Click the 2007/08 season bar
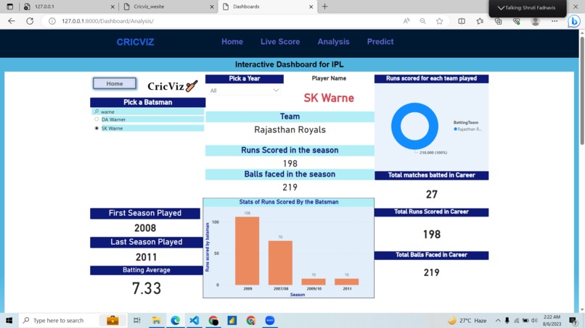Image resolution: width=585 pixels, height=328 pixels. pos(280,263)
